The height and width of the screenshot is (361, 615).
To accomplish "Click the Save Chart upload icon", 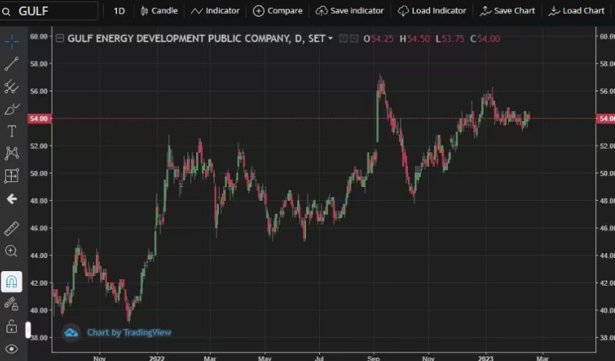I will (x=485, y=12).
